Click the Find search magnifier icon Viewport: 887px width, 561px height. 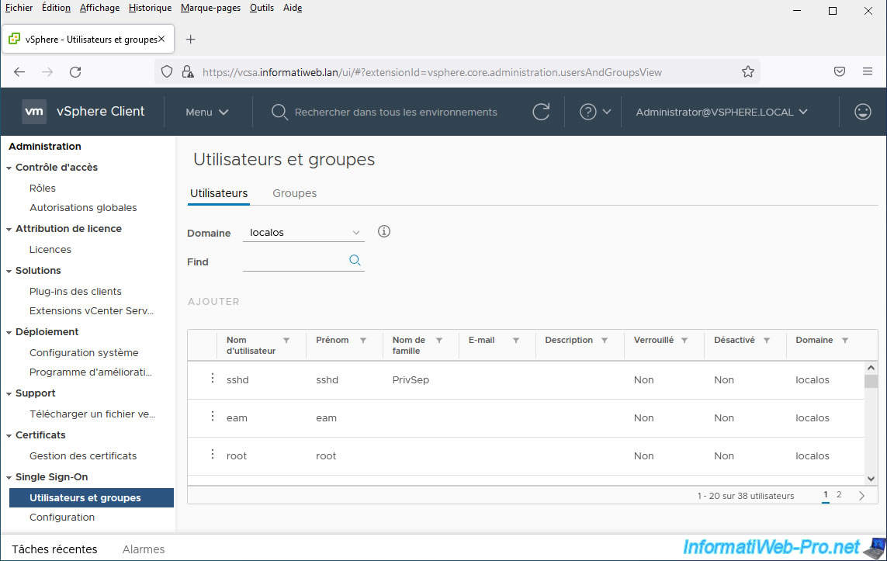[355, 260]
